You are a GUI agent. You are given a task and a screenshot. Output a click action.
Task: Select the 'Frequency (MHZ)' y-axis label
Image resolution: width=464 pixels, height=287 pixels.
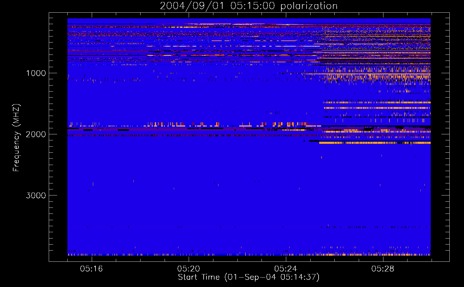[x=16, y=138]
